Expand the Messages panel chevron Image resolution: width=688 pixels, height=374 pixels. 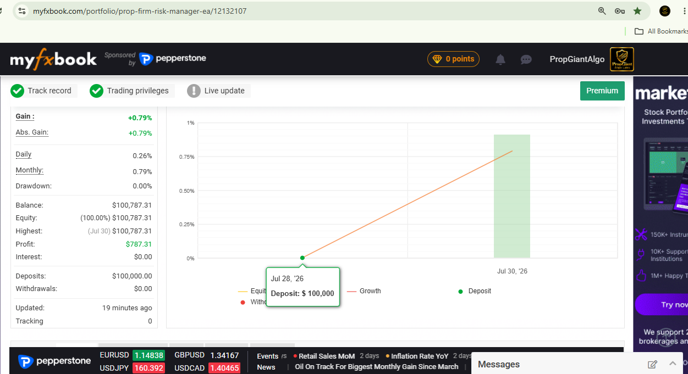[673, 364]
